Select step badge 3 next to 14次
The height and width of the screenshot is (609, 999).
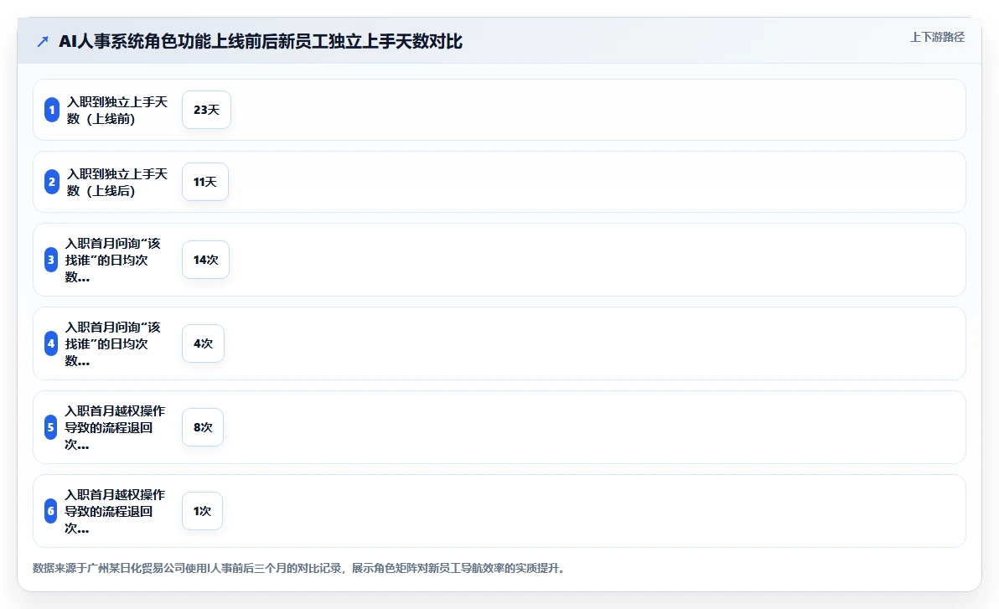pos(51,260)
